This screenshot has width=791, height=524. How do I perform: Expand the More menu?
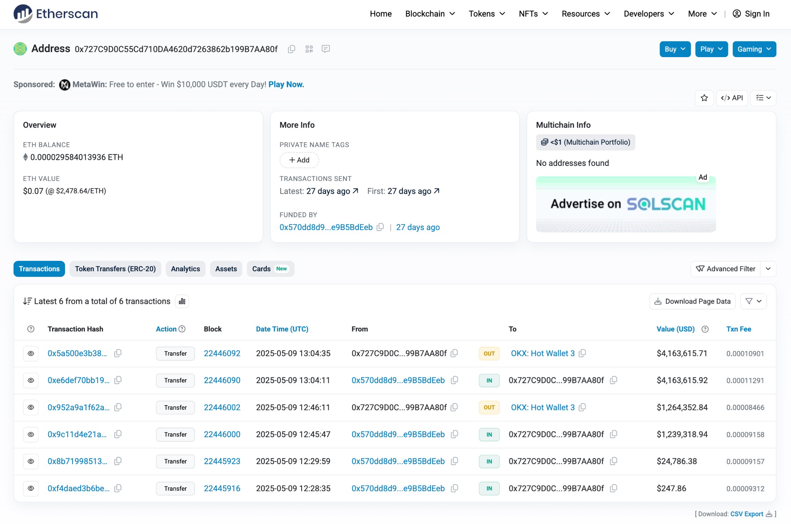703,14
